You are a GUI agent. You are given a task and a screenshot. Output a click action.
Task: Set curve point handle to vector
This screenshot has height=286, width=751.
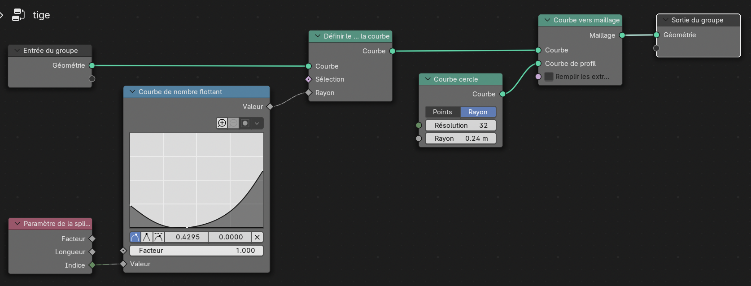click(x=147, y=237)
